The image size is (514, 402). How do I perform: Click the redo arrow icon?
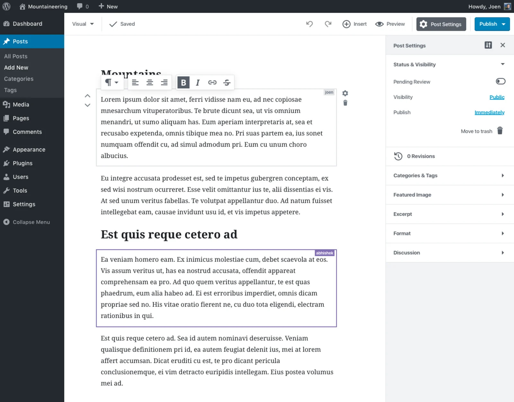point(328,24)
